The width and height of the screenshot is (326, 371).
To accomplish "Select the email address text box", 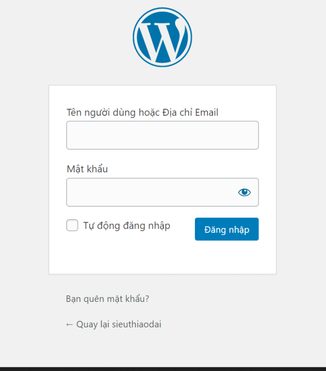I will [x=162, y=135].
